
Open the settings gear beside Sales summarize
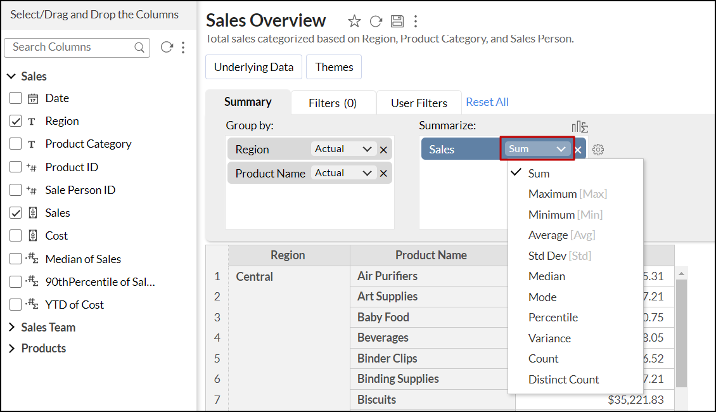tap(598, 150)
